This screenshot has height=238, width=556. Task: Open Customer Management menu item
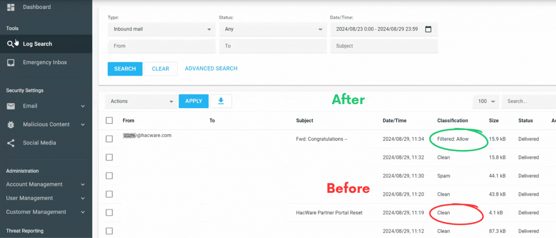click(x=36, y=212)
